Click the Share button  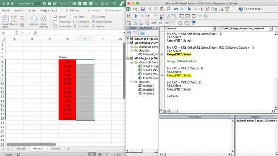coord(94,10)
